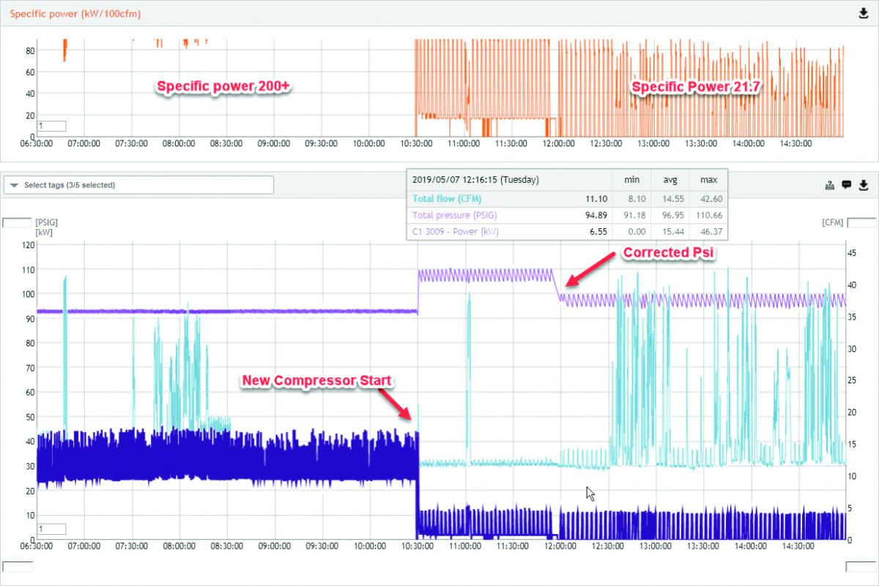
Task: Click the scale input showing 1 in lower chart
Action: click(52, 529)
